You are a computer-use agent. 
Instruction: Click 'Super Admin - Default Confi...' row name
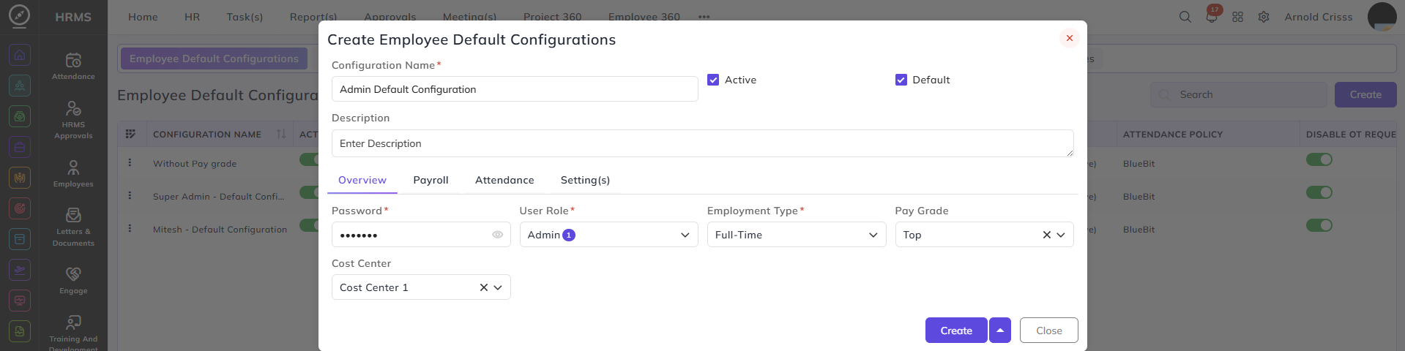[218, 197]
